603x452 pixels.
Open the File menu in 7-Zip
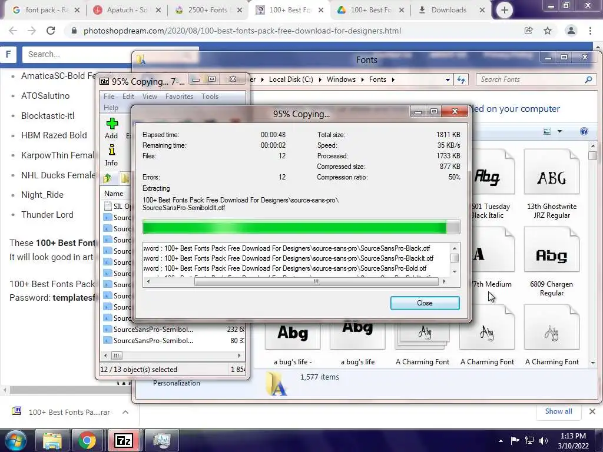click(109, 97)
